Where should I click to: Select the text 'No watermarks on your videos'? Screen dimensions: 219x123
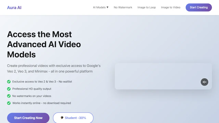(32, 96)
